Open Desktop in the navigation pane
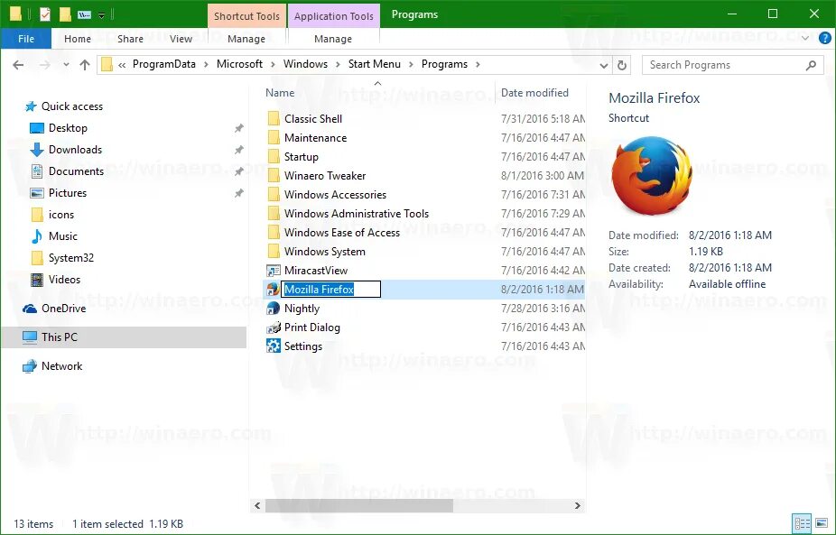This screenshot has width=836, height=535. coord(68,128)
